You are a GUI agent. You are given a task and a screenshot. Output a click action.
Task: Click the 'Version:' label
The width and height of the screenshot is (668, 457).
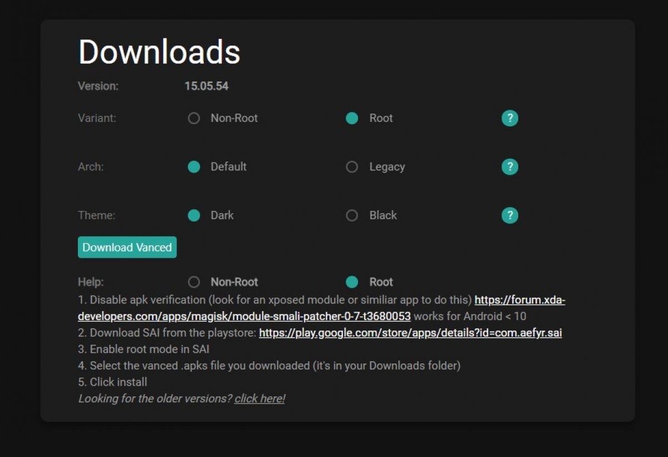98,86
